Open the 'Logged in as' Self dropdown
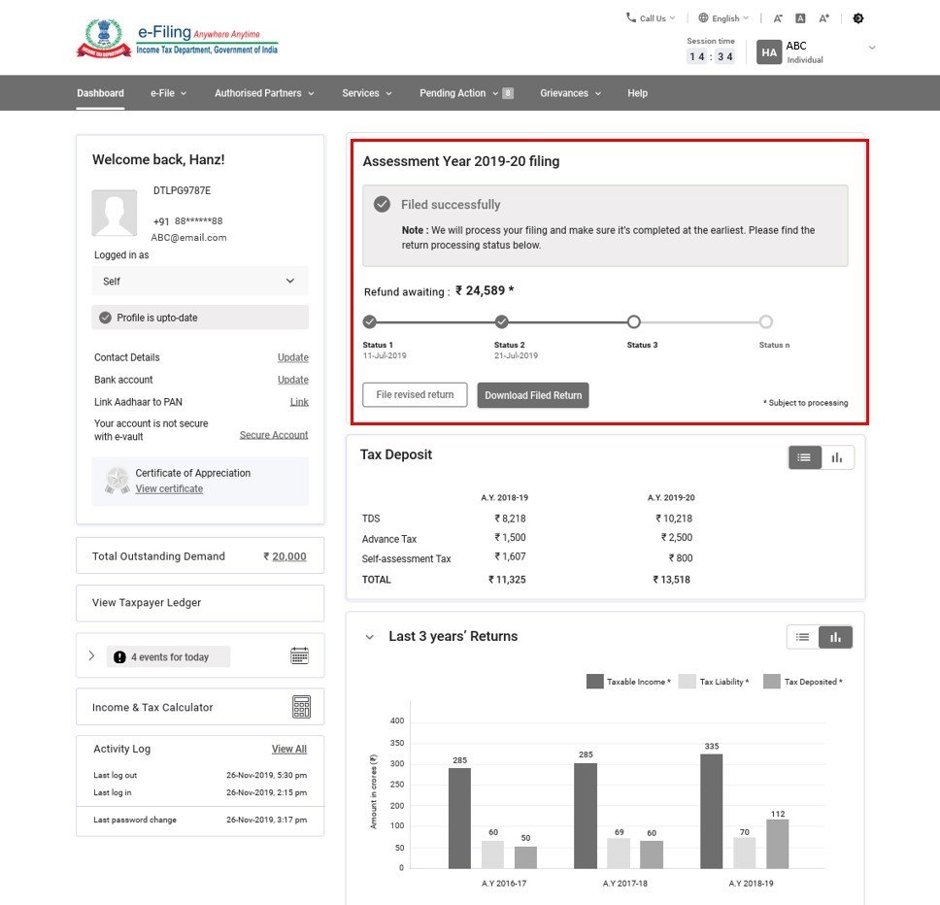The width and height of the screenshot is (940, 905). pos(201,281)
